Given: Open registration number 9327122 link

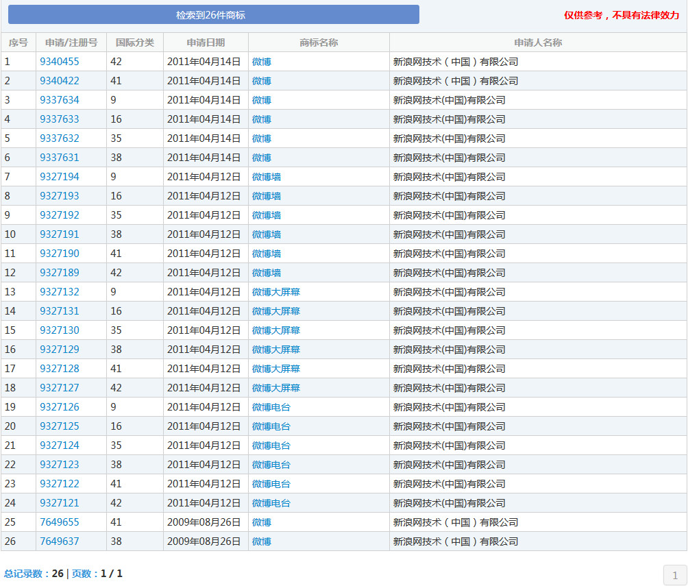Looking at the screenshot, I should [x=59, y=484].
